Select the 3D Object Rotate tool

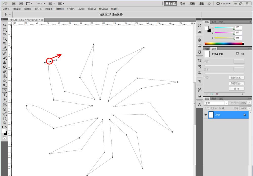[5, 109]
